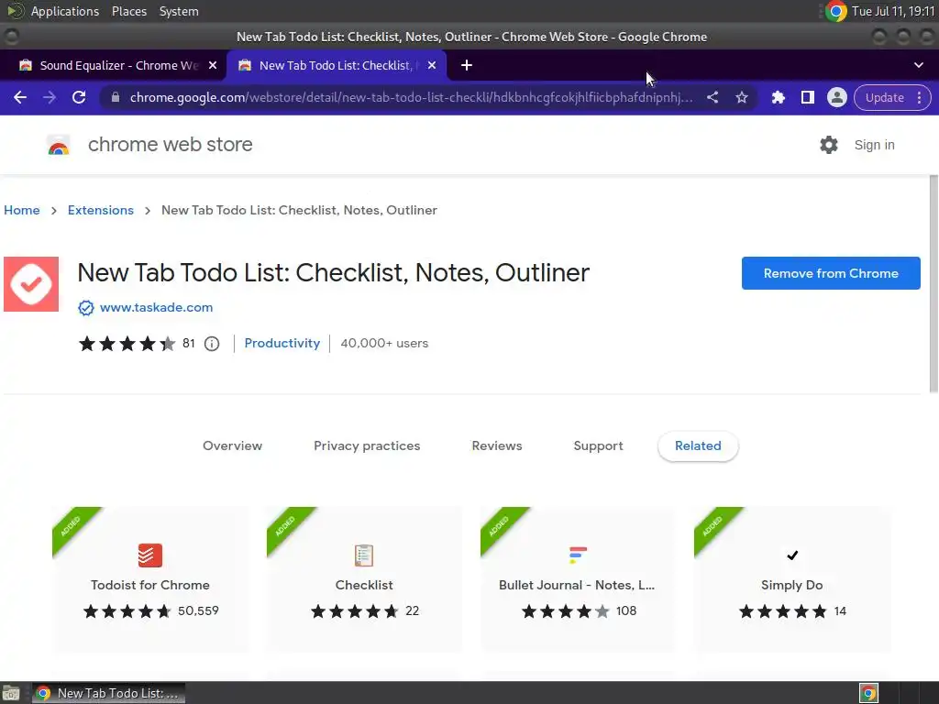The width and height of the screenshot is (939, 704).
Task: Open the Simply Do extension card
Action: pos(792,579)
